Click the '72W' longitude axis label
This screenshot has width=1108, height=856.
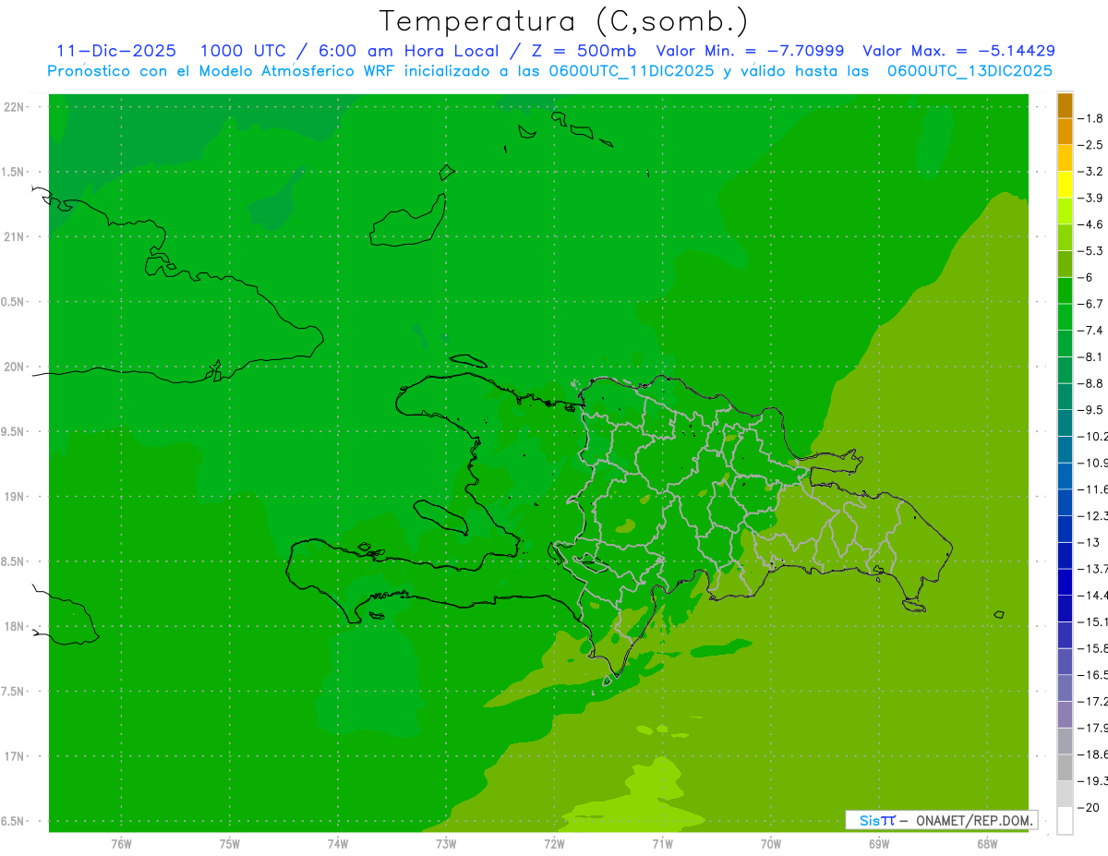click(x=554, y=843)
